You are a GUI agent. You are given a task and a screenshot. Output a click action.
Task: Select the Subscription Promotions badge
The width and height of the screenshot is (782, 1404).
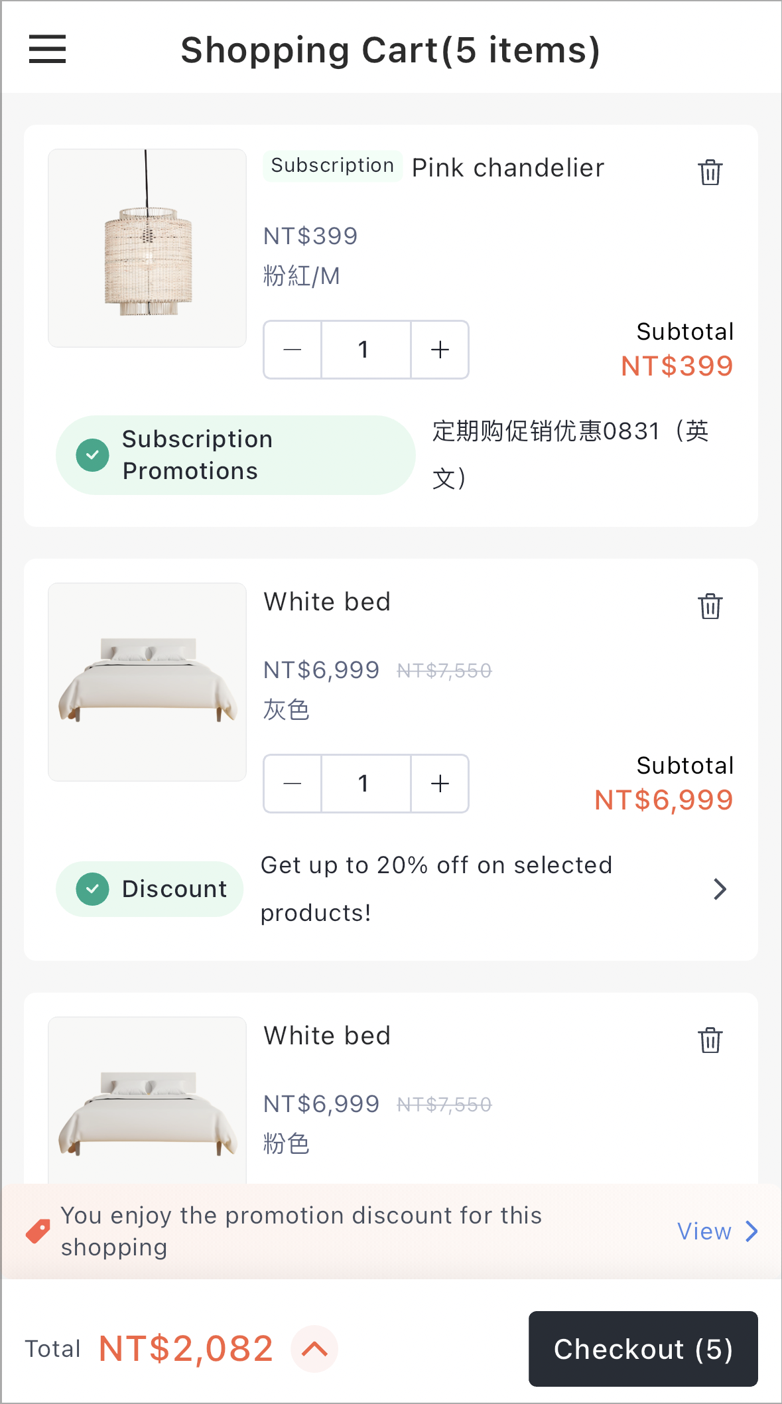point(235,455)
